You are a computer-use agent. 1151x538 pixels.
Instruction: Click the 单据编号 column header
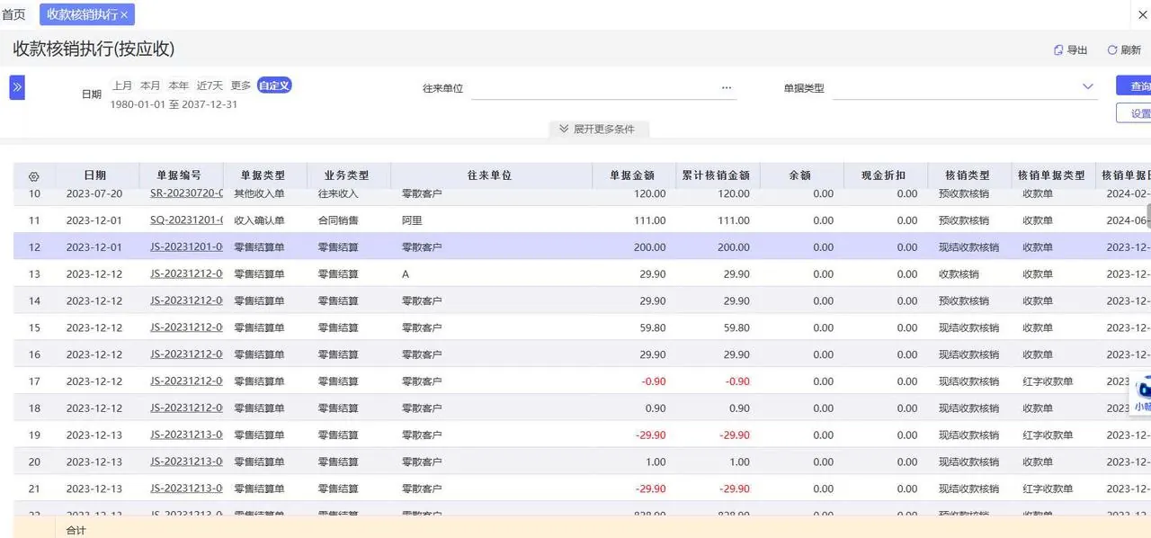click(x=179, y=175)
